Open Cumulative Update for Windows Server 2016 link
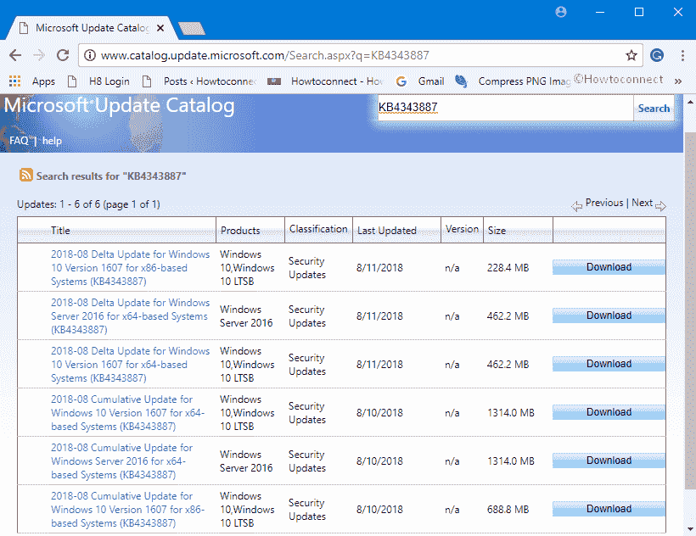The image size is (696, 536). pos(121,461)
